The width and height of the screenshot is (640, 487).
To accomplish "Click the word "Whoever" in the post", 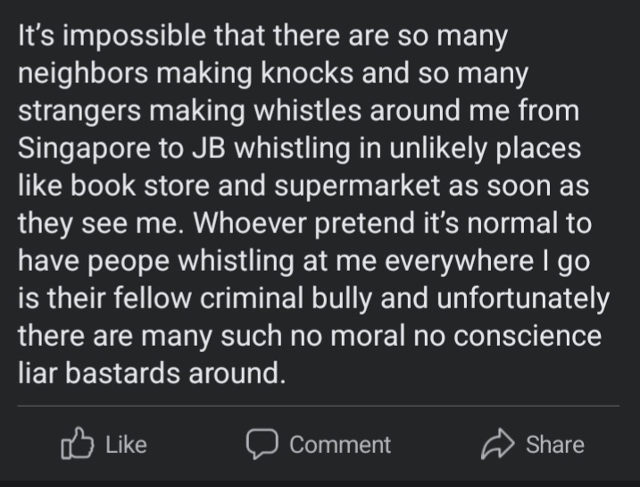I will pos(250,223).
